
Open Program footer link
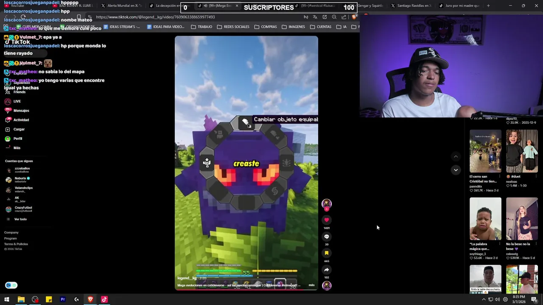11,238
